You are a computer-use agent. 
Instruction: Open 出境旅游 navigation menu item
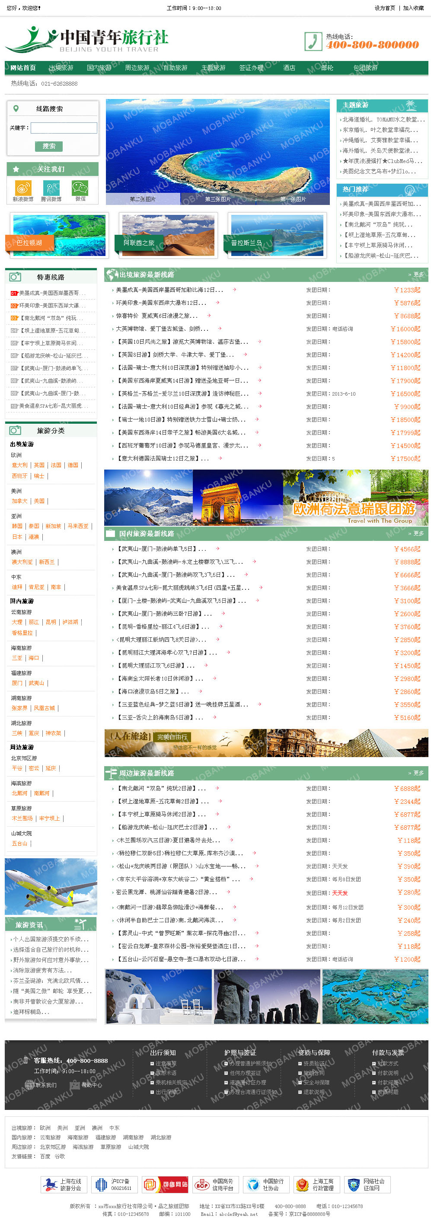coord(61,68)
